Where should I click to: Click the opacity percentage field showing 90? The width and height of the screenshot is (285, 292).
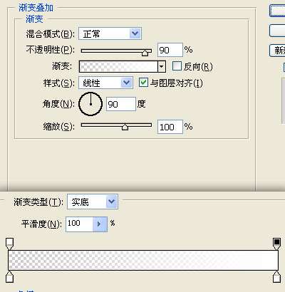(170, 50)
